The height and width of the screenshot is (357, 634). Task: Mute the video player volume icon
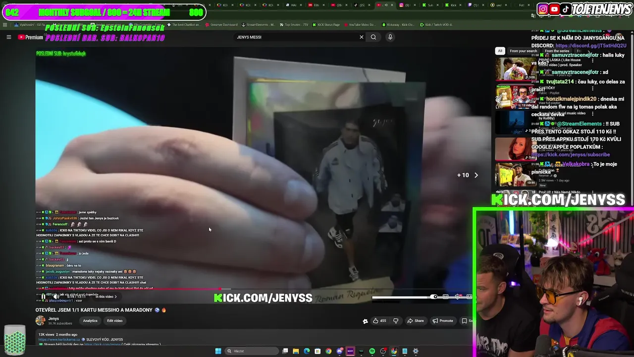pos(55,297)
